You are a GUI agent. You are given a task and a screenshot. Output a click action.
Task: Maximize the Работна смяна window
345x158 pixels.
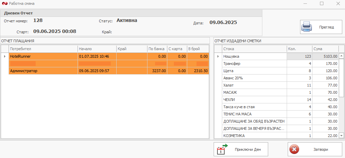(322, 3)
